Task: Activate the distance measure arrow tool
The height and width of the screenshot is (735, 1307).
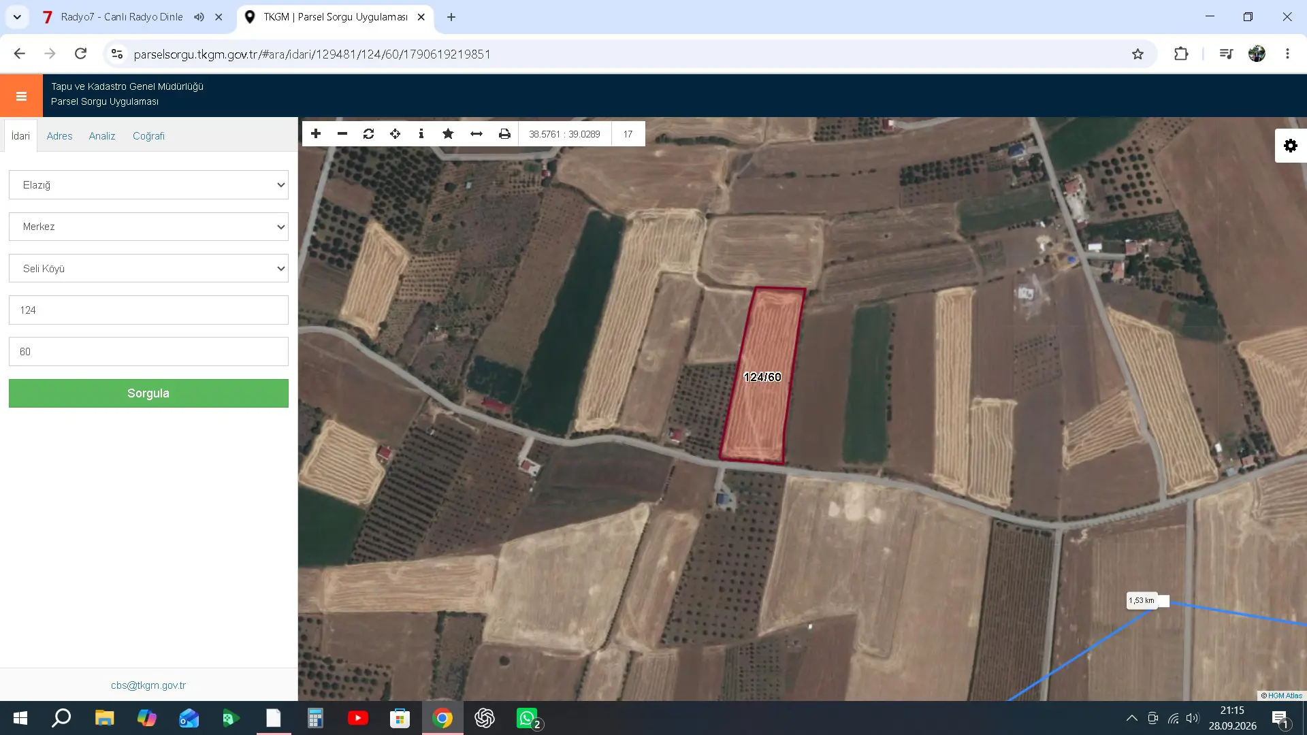Action: coord(477,134)
